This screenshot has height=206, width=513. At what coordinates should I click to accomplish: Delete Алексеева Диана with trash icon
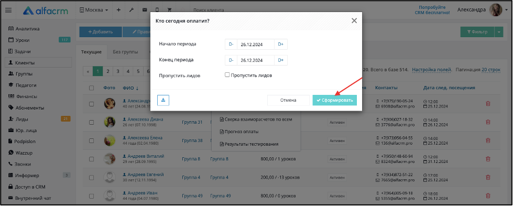[488, 122]
